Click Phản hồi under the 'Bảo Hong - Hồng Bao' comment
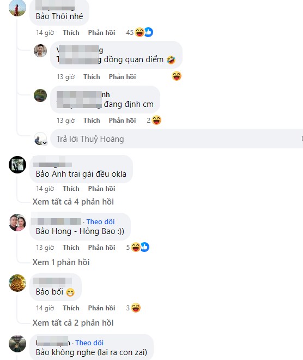The width and height of the screenshot is (303, 360). click(x=101, y=248)
